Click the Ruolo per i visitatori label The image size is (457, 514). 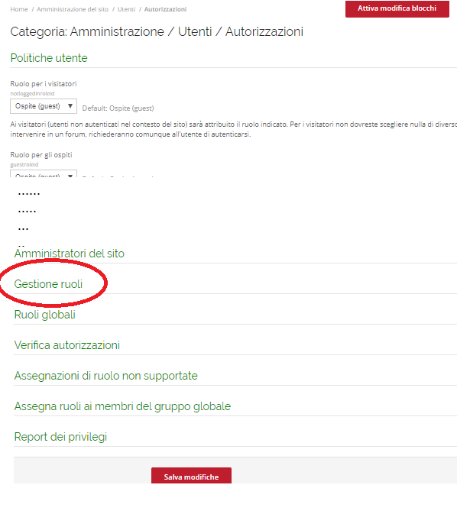tap(44, 84)
